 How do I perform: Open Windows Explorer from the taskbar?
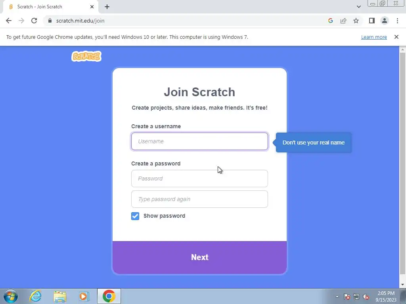[60, 296]
